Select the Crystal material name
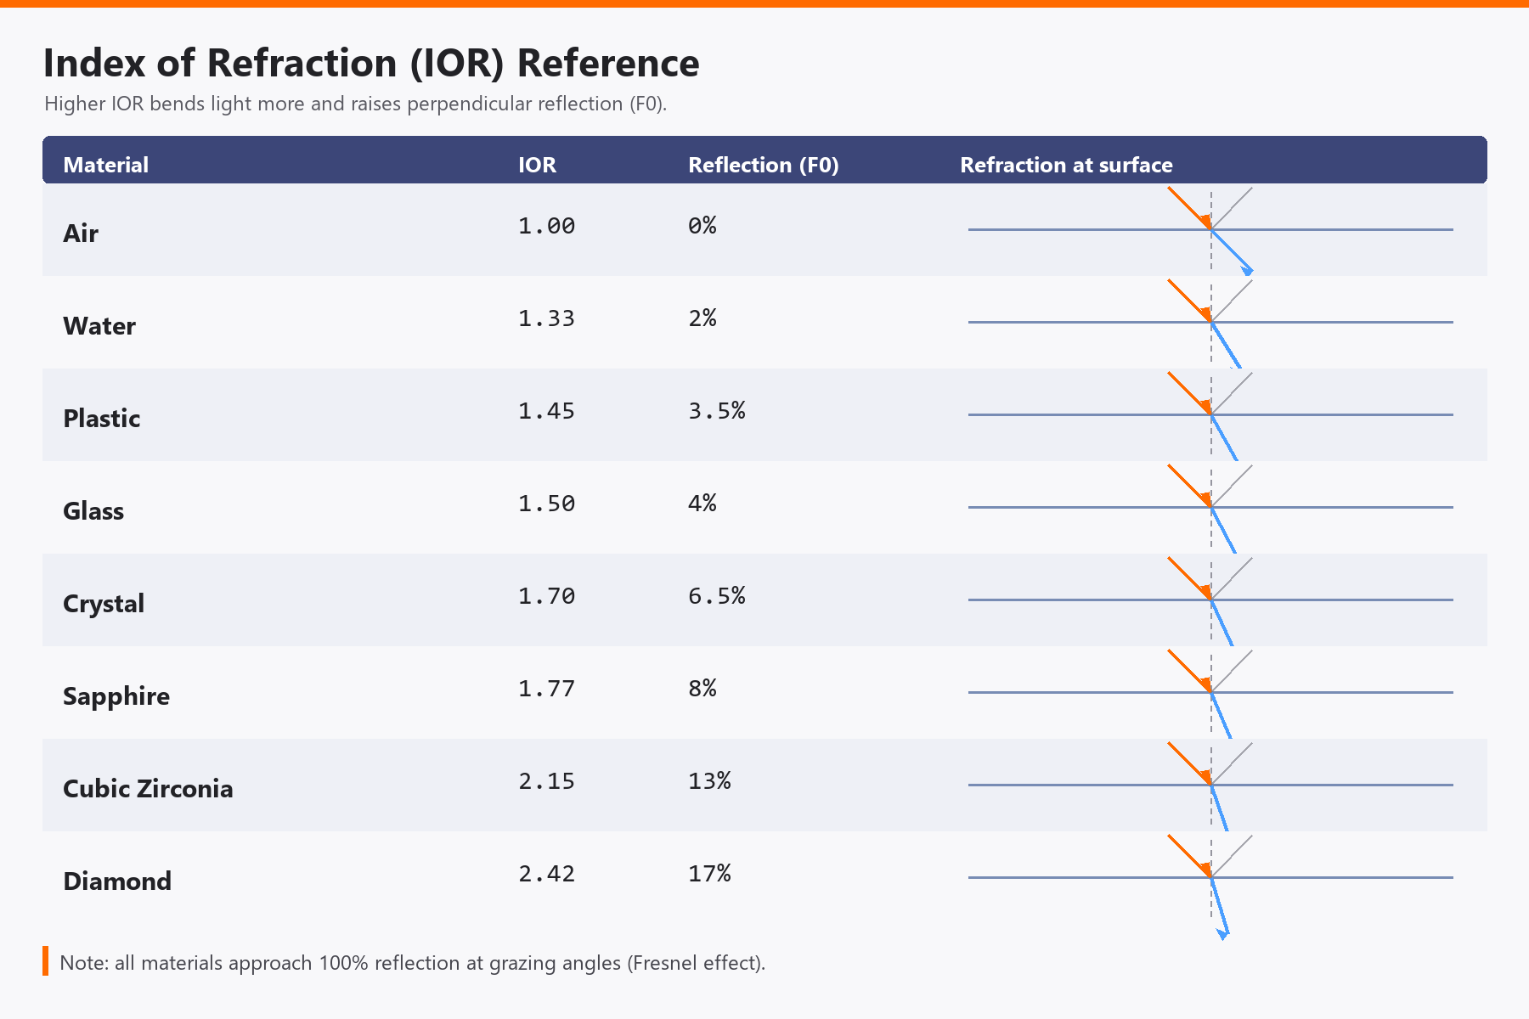 pyautogui.click(x=104, y=604)
